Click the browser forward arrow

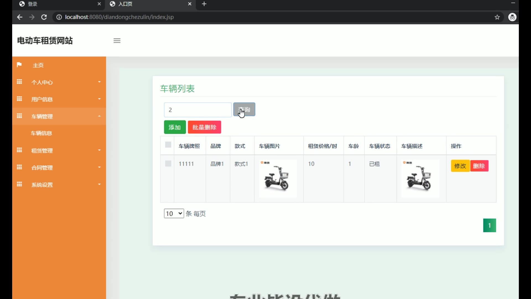32,17
